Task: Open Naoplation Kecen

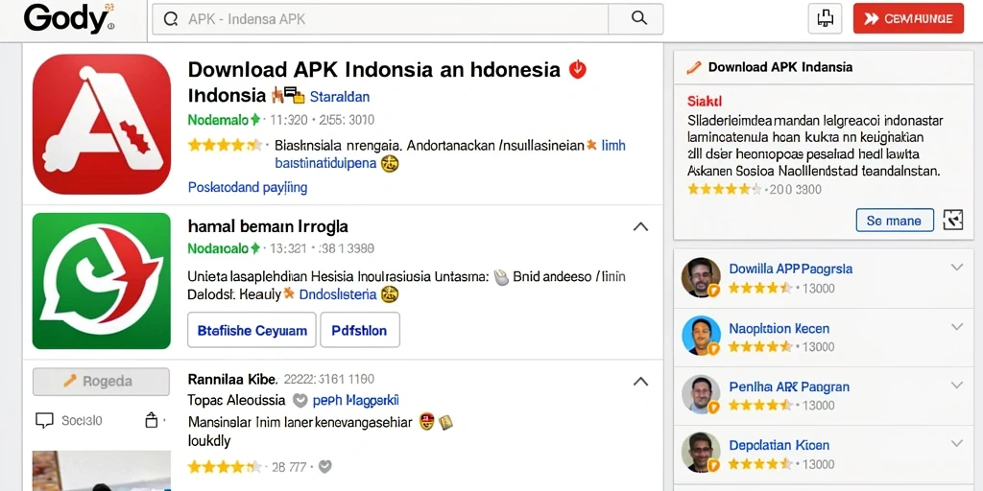Action: pyautogui.click(x=779, y=328)
